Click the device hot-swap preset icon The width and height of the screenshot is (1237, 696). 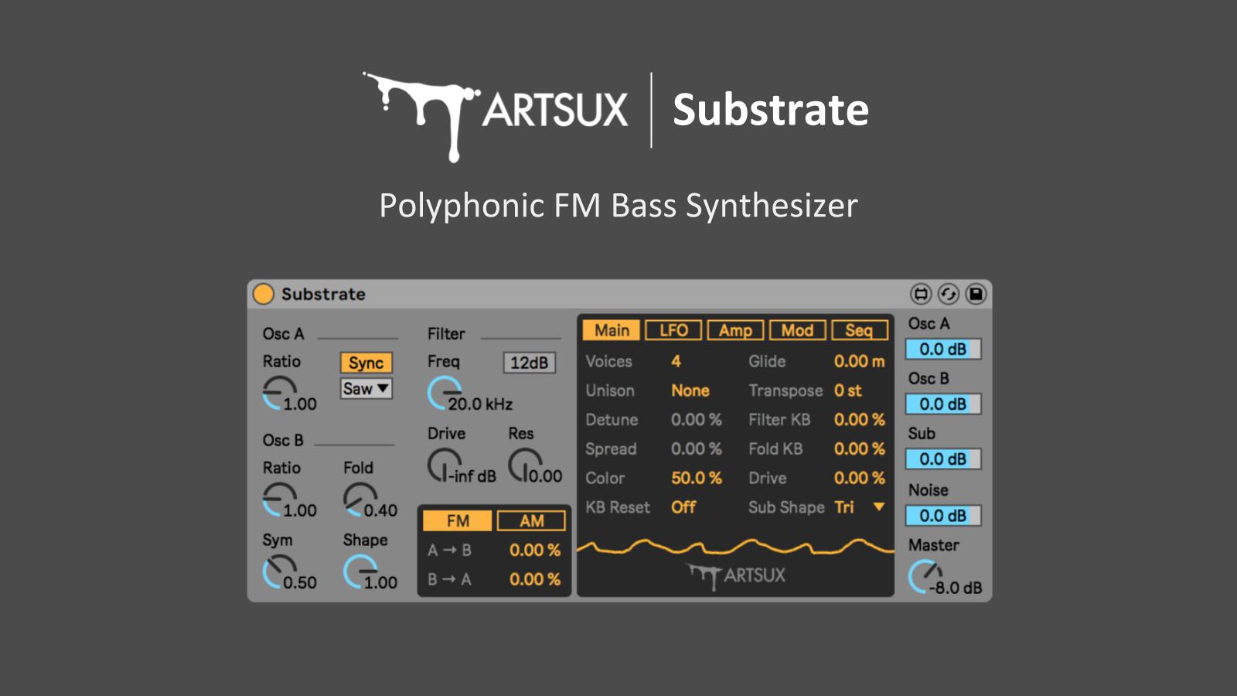click(920, 294)
